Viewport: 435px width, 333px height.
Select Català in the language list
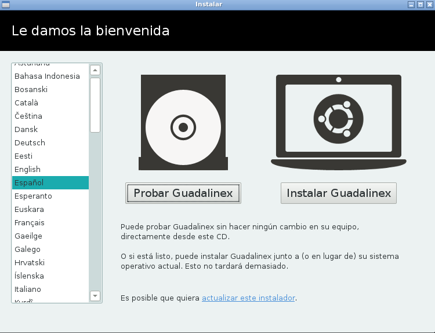(50, 103)
